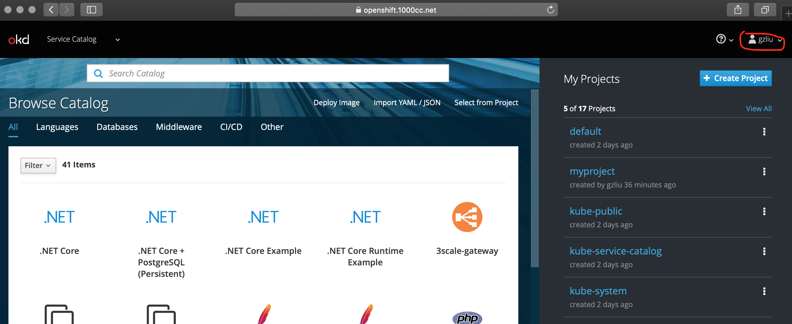Select the second Apache feather icon
Viewport: 792px width, 324px height.
click(366, 314)
